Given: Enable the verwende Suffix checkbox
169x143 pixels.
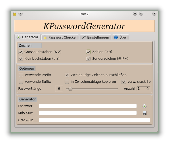Looking at the screenshot, I should [21, 82].
